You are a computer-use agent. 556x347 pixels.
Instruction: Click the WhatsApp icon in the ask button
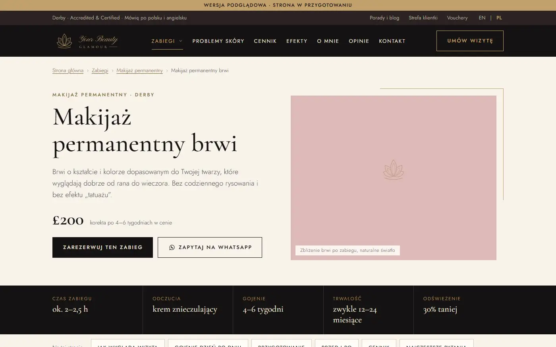pos(172,247)
